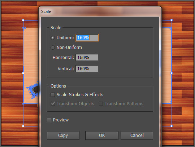Screen dimensions: 195x147
Task: Click the Scale dialog title bar
Action: 100,12
